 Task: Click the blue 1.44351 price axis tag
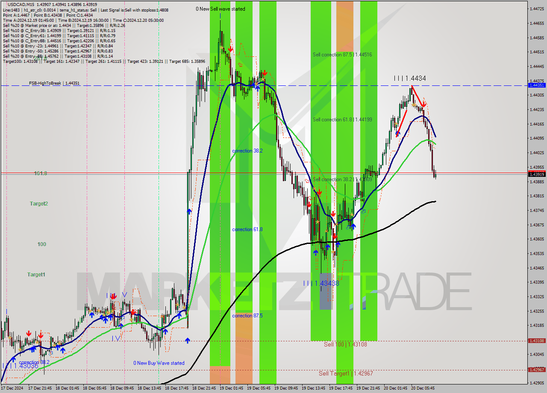[537, 85]
